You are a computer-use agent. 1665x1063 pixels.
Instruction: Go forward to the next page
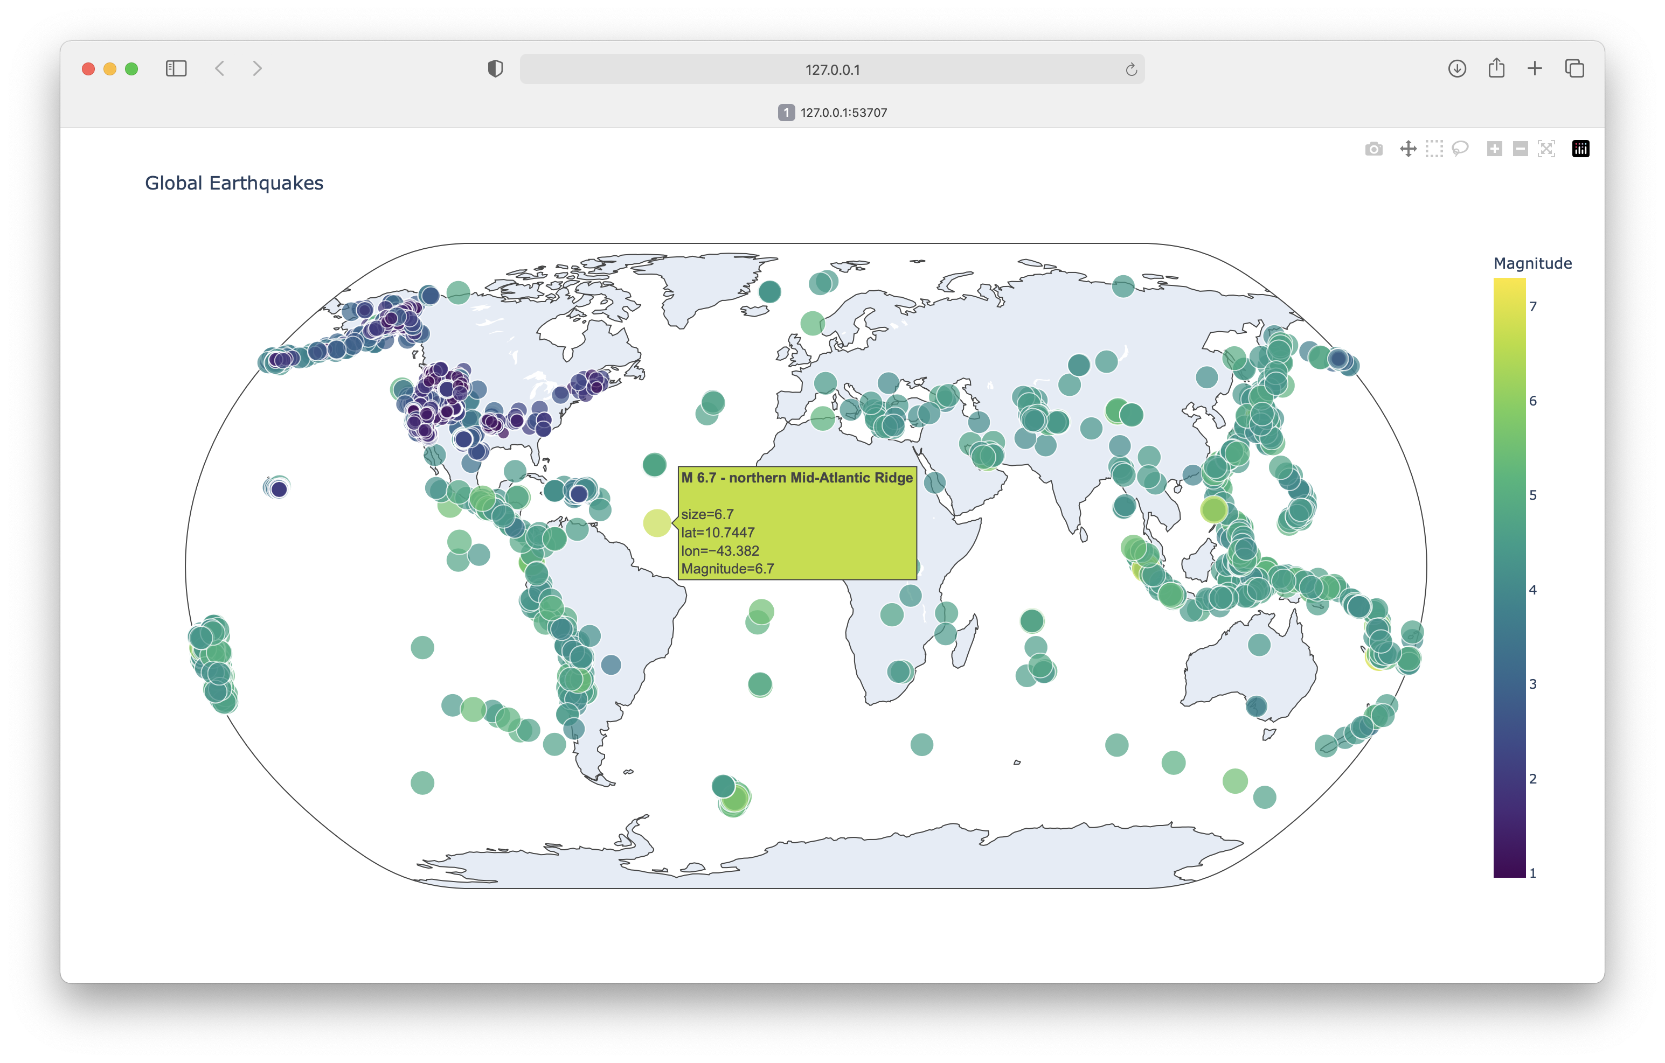click(x=257, y=68)
